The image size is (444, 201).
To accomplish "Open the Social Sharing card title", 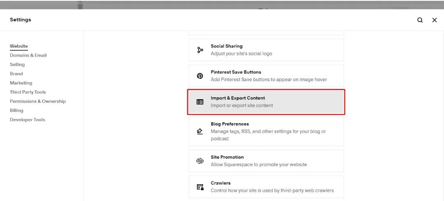I will (x=227, y=46).
